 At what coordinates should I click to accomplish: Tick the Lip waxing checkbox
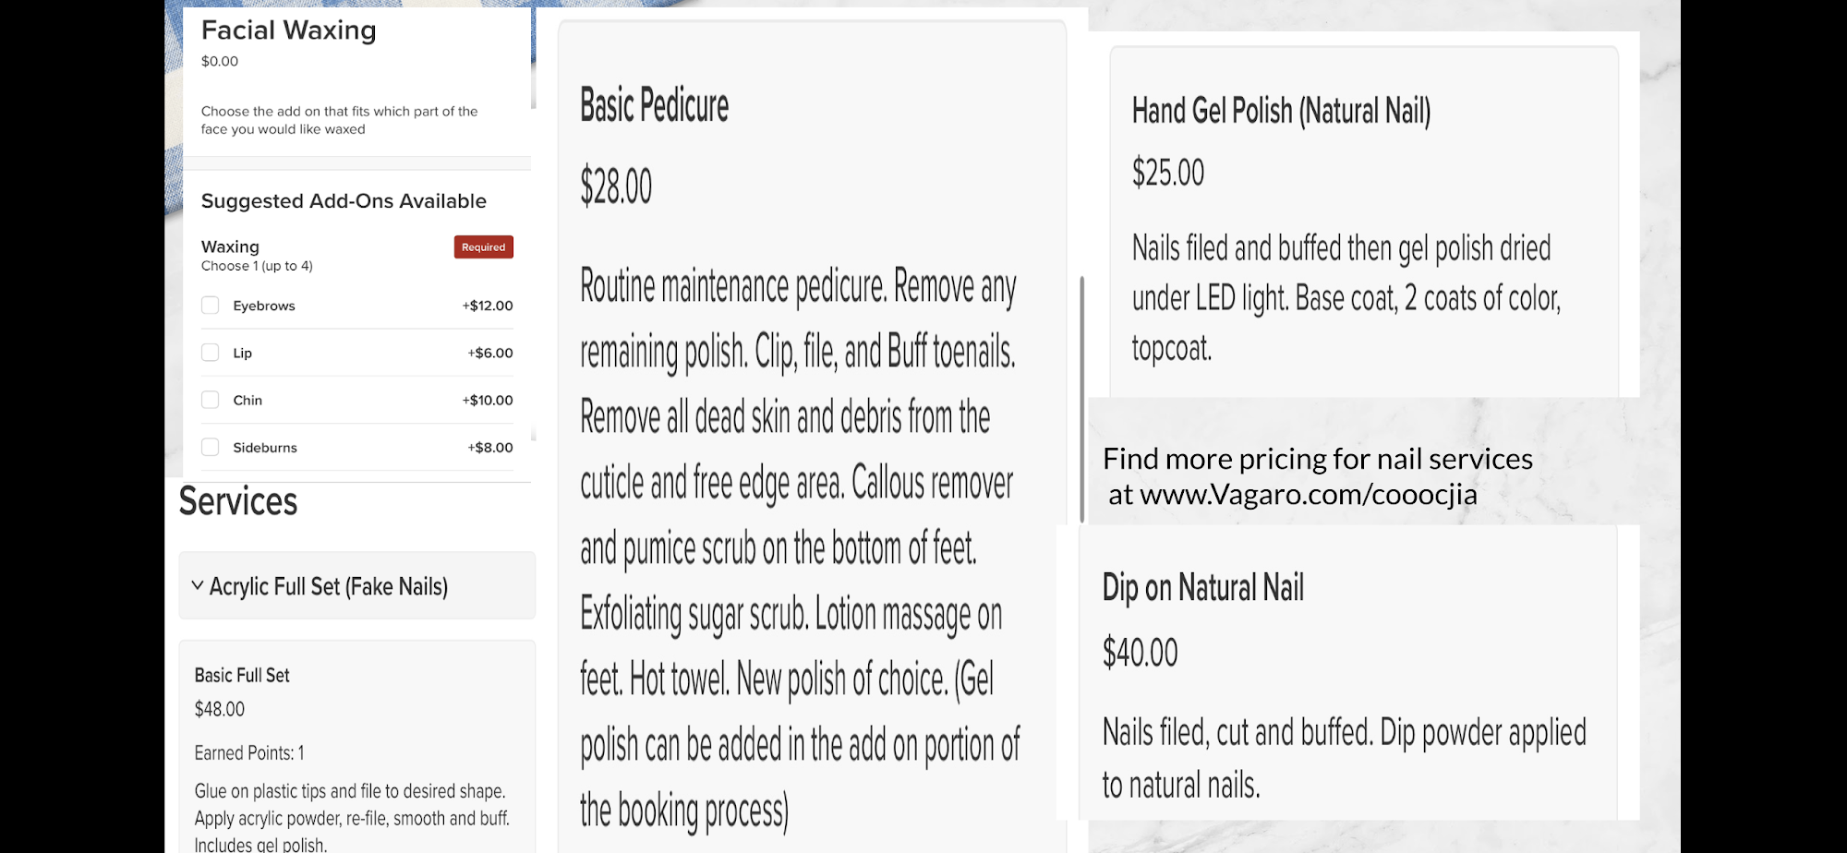(211, 353)
